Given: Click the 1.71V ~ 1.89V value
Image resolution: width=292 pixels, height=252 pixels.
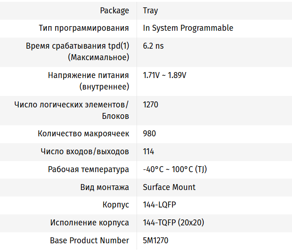Looking at the screenshot, I should point(165,75).
